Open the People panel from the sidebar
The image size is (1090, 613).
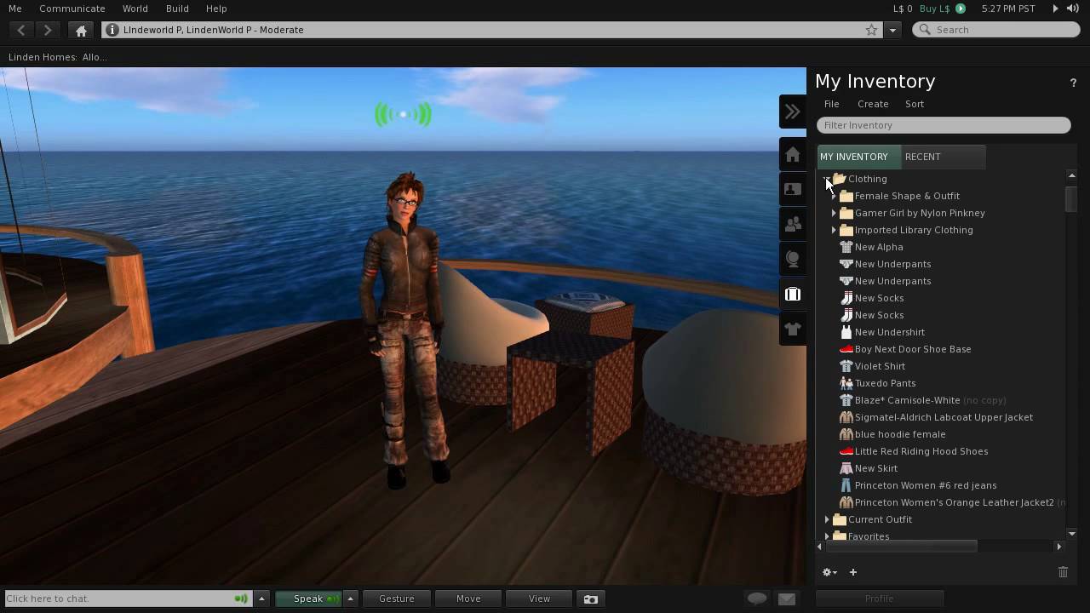[792, 224]
